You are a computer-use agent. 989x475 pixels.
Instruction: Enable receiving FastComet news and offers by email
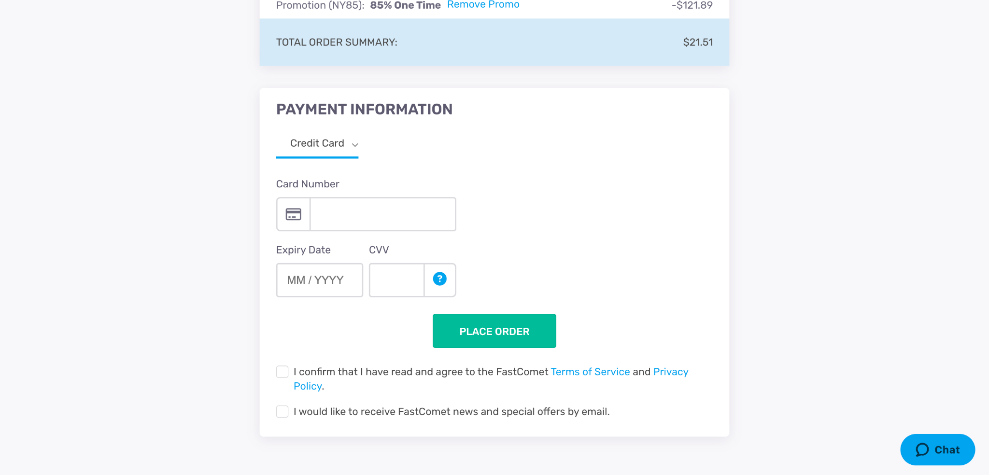282,411
